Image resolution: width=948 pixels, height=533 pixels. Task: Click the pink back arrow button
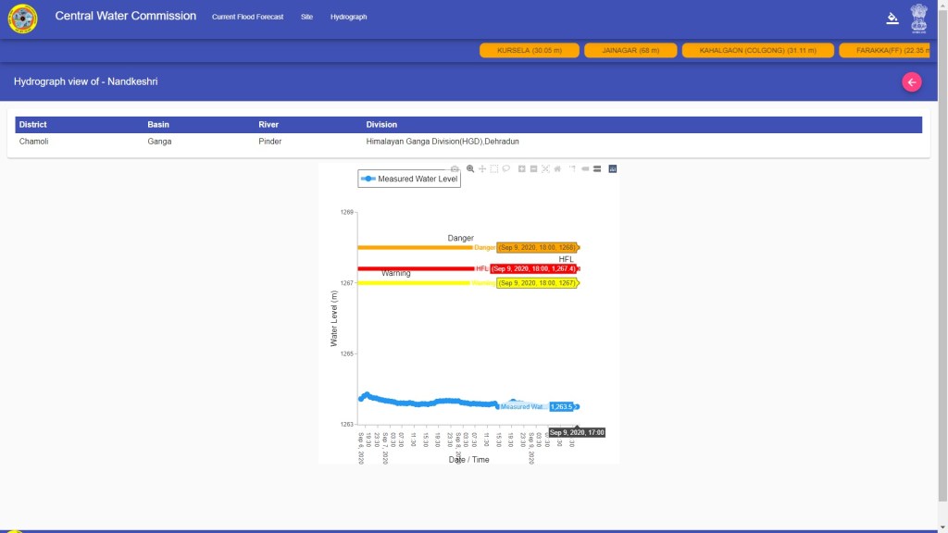coord(912,82)
